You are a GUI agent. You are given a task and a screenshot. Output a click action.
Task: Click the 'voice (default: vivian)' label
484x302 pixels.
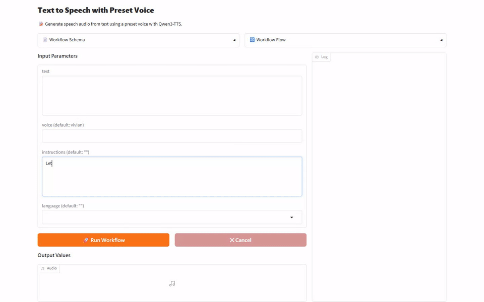(x=63, y=125)
